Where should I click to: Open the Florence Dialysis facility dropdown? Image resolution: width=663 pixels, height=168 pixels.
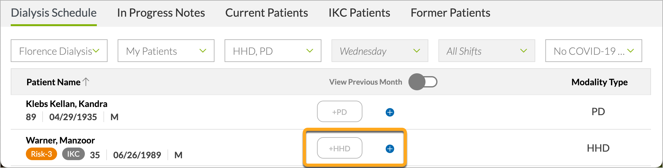(x=59, y=51)
